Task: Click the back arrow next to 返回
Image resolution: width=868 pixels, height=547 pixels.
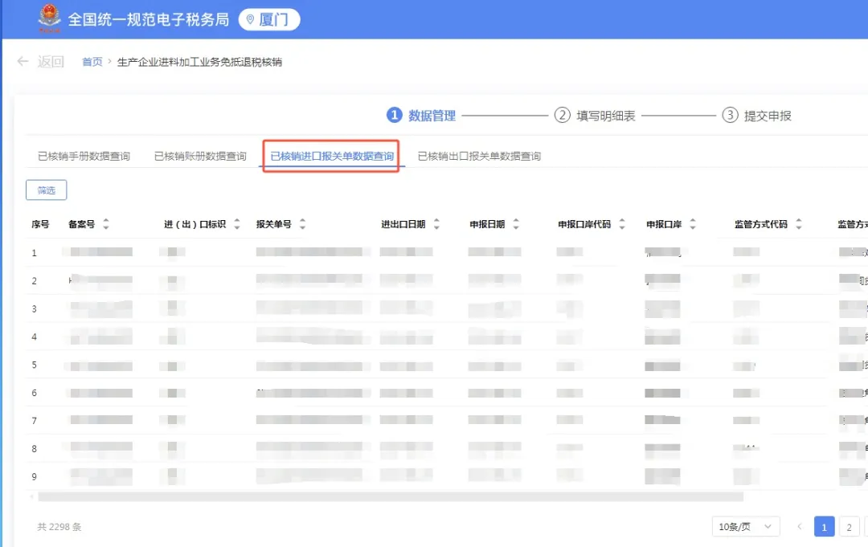Action: (23, 61)
